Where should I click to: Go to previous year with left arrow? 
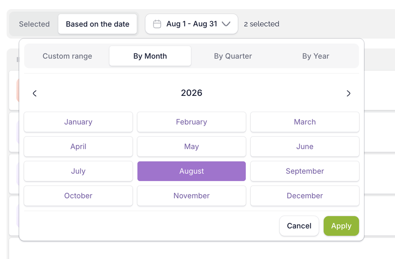(35, 93)
